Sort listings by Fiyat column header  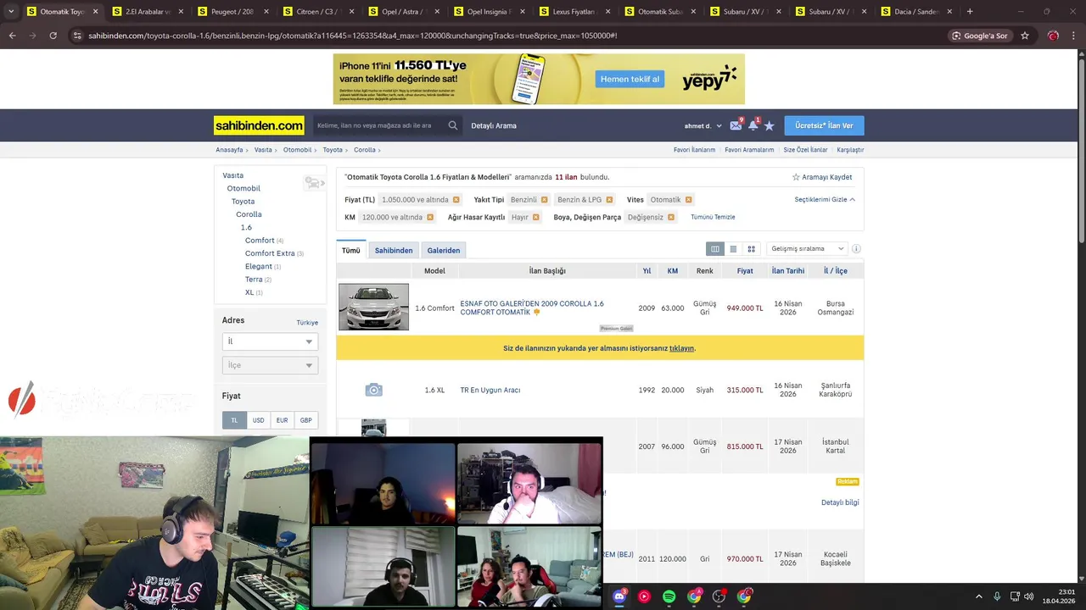tap(745, 271)
